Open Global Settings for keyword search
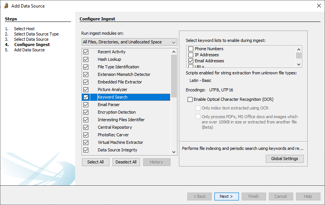The image size is (325, 205). pyautogui.click(x=285, y=159)
